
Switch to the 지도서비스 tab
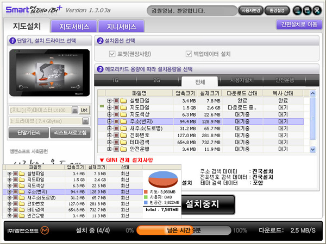(x=74, y=27)
